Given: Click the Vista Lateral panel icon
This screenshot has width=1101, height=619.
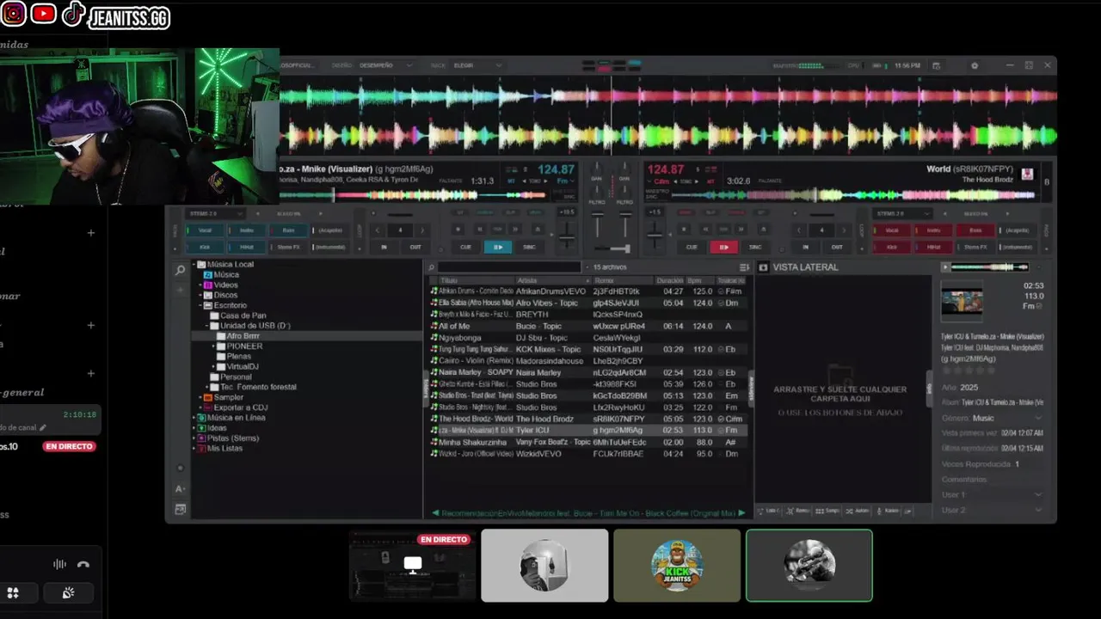Looking at the screenshot, I should click(x=763, y=267).
